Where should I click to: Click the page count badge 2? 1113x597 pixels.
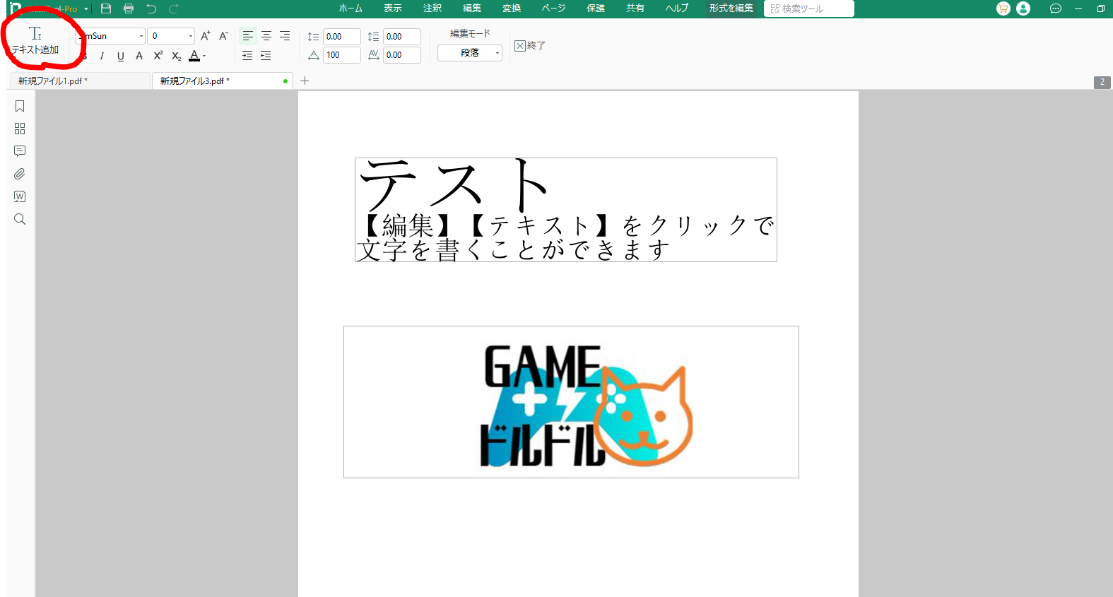1102,82
